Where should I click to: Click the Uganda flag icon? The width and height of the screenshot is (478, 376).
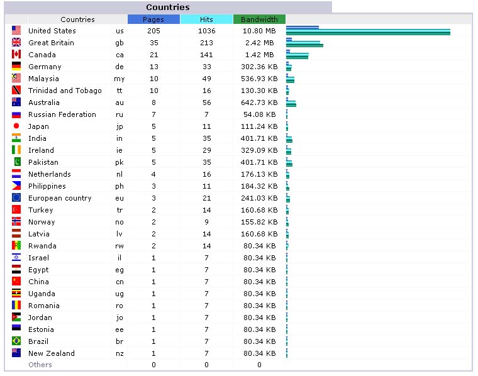pos(16,293)
